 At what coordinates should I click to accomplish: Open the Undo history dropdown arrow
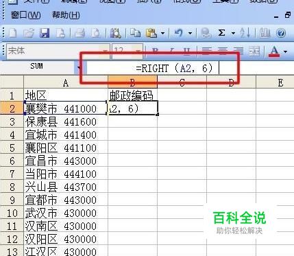pyautogui.click(x=190, y=34)
